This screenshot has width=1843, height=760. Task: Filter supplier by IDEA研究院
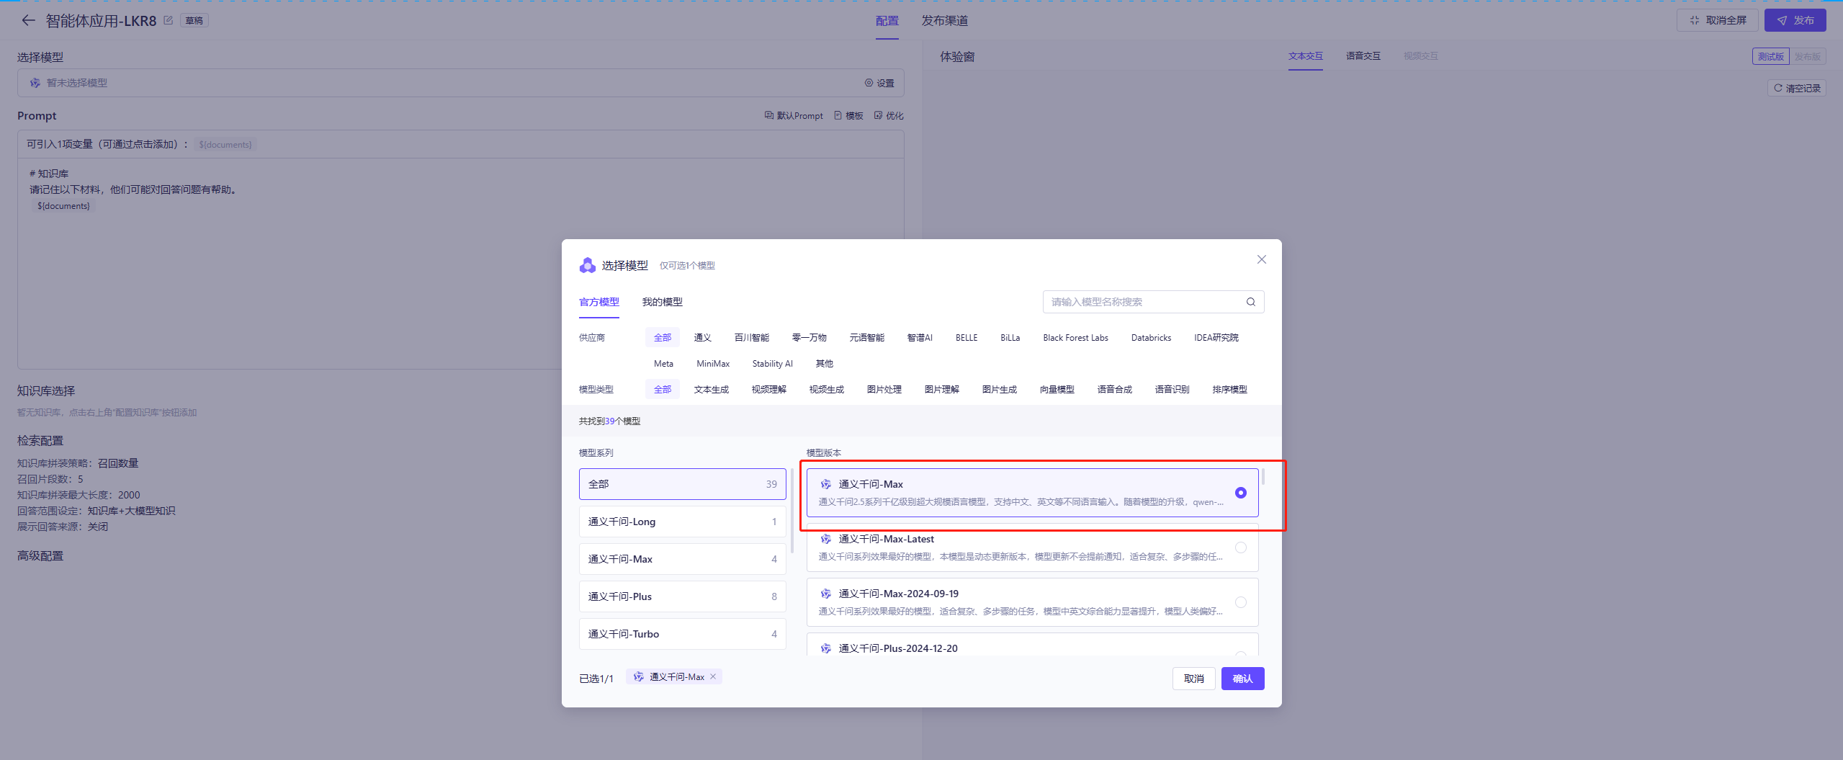coord(1216,338)
